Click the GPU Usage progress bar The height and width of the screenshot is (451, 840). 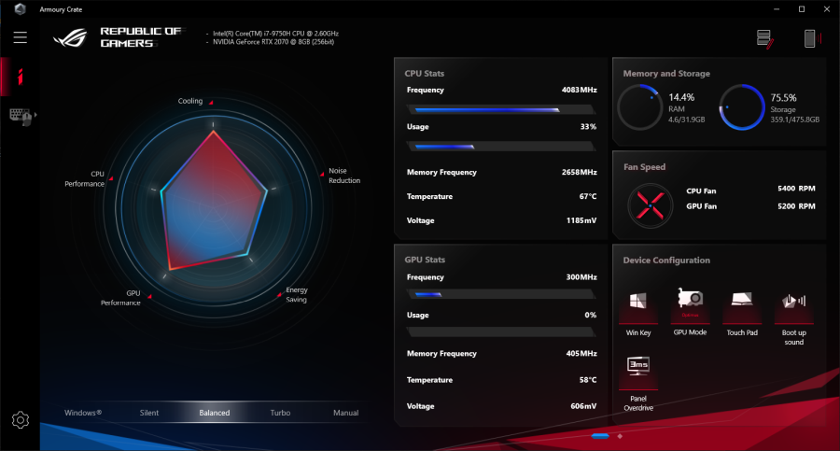point(501,332)
